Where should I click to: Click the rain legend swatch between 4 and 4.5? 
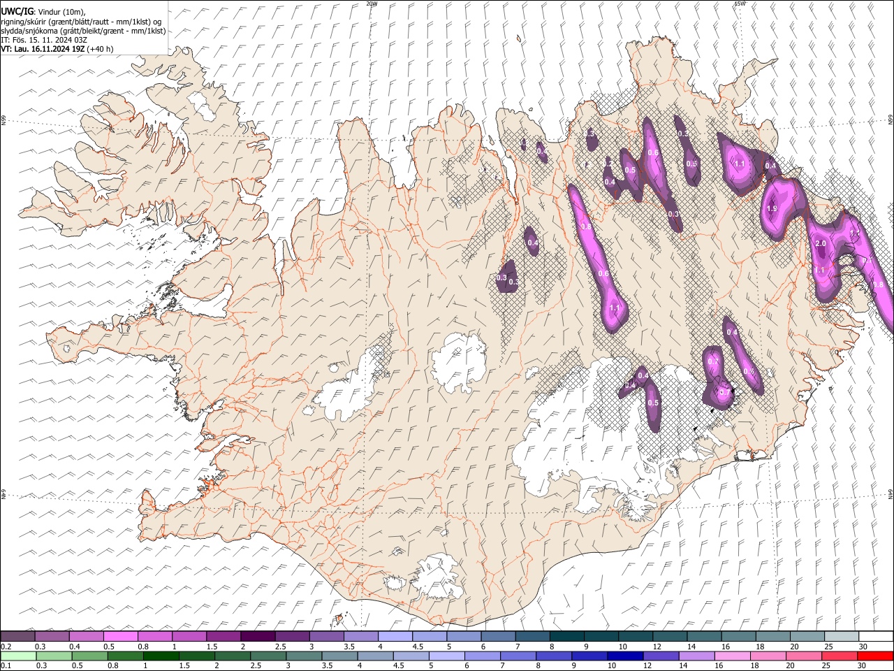[x=375, y=656]
